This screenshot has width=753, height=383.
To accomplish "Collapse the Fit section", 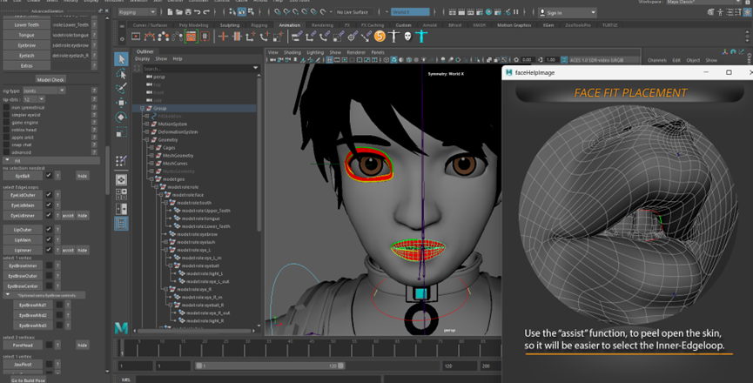I will 7,160.
